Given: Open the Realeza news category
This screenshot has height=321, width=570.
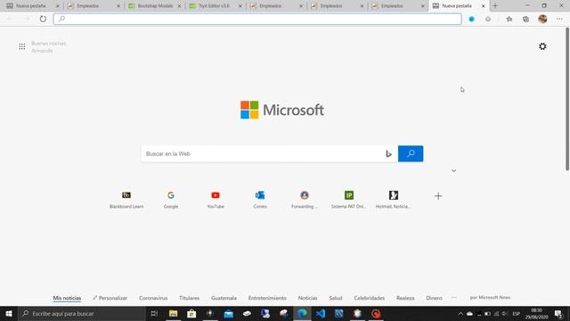Looking at the screenshot, I should tap(405, 298).
